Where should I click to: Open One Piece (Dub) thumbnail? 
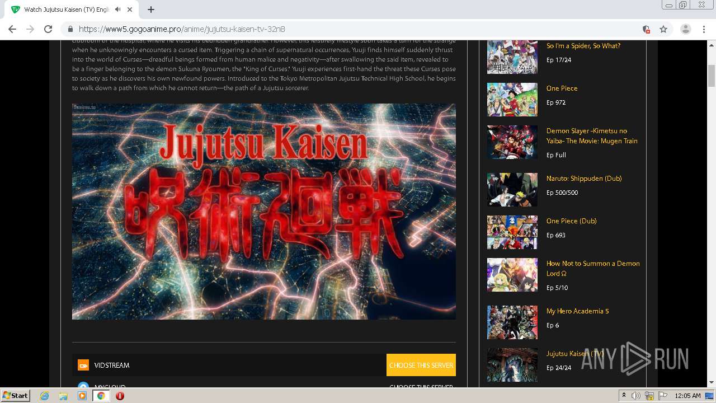512,232
